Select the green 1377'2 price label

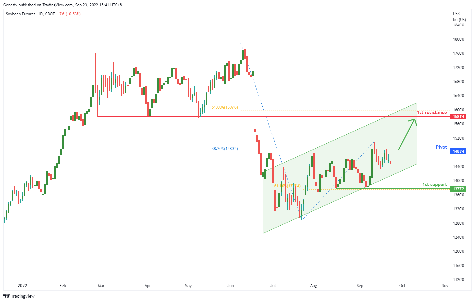pyautogui.click(x=459, y=189)
